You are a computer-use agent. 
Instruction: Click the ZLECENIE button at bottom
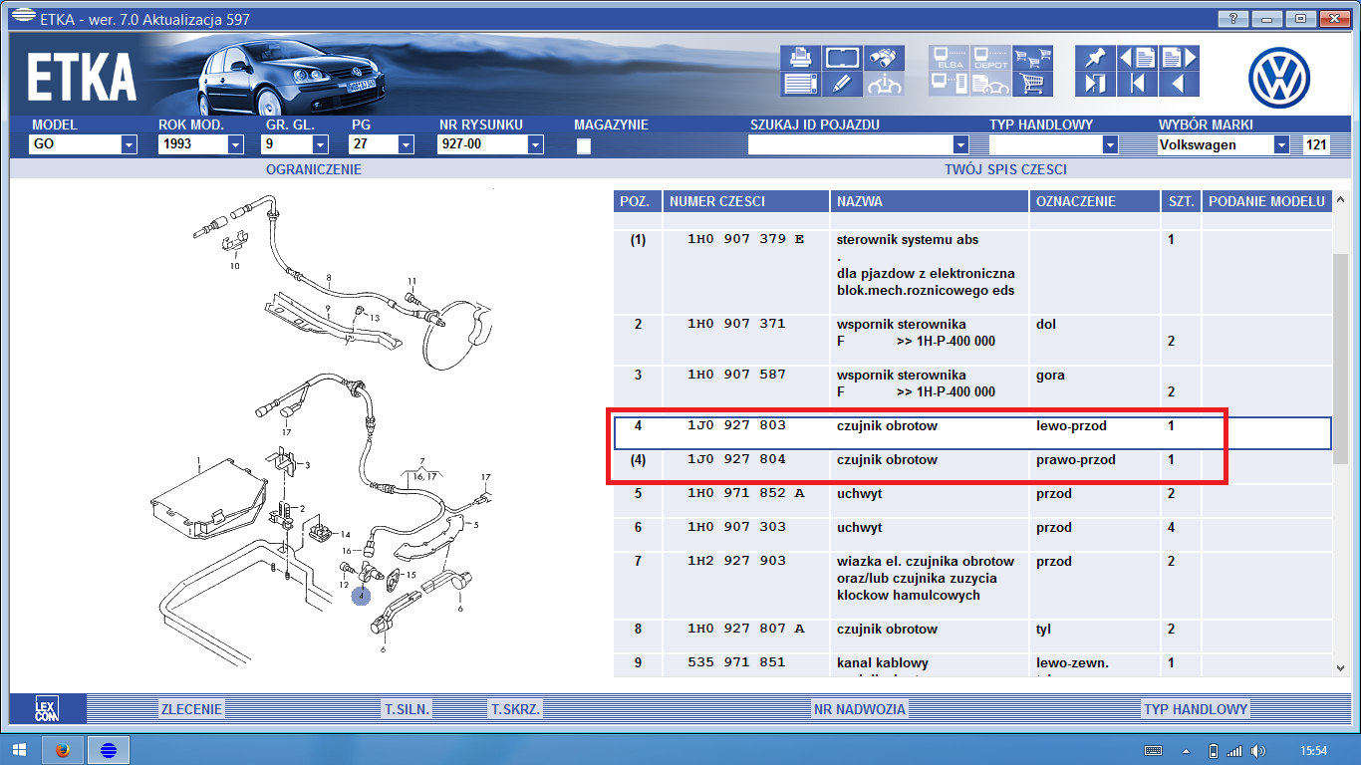tap(191, 709)
